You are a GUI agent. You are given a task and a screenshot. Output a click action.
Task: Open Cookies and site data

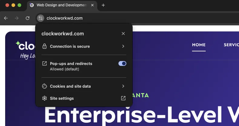click(84, 86)
